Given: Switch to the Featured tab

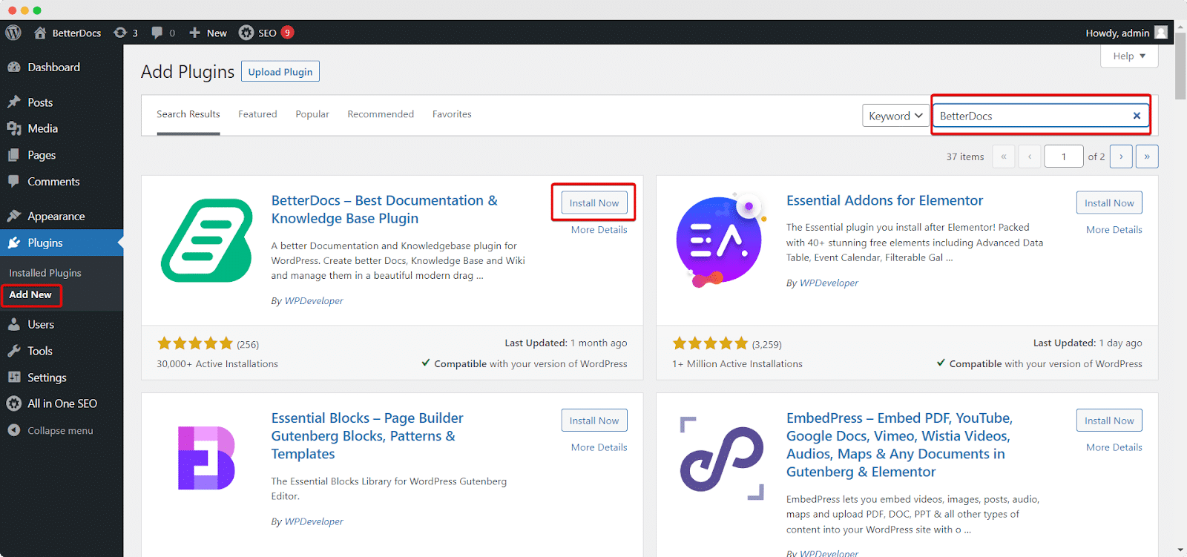Looking at the screenshot, I should [x=257, y=114].
